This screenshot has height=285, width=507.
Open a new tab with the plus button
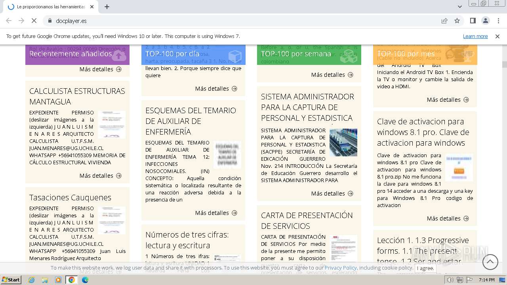pyautogui.click(x=107, y=7)
